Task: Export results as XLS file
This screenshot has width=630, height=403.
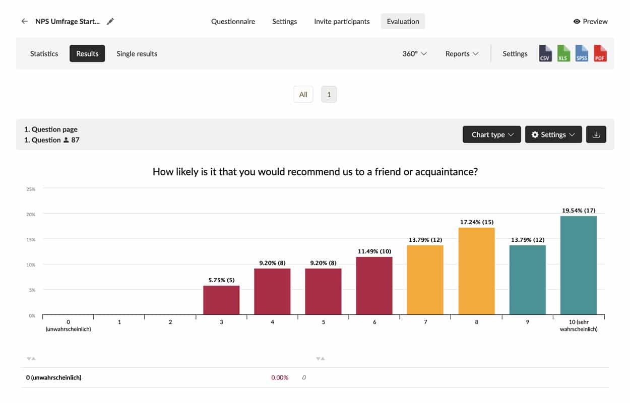Action: (x=563, y=53)
